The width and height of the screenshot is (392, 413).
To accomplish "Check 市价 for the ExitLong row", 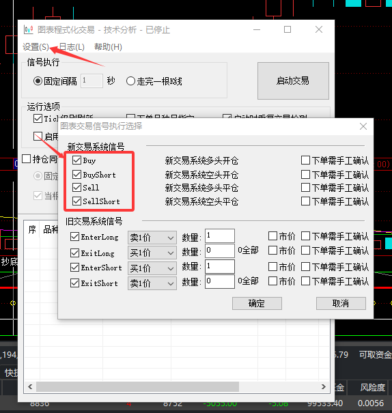I will click(272, 251).
